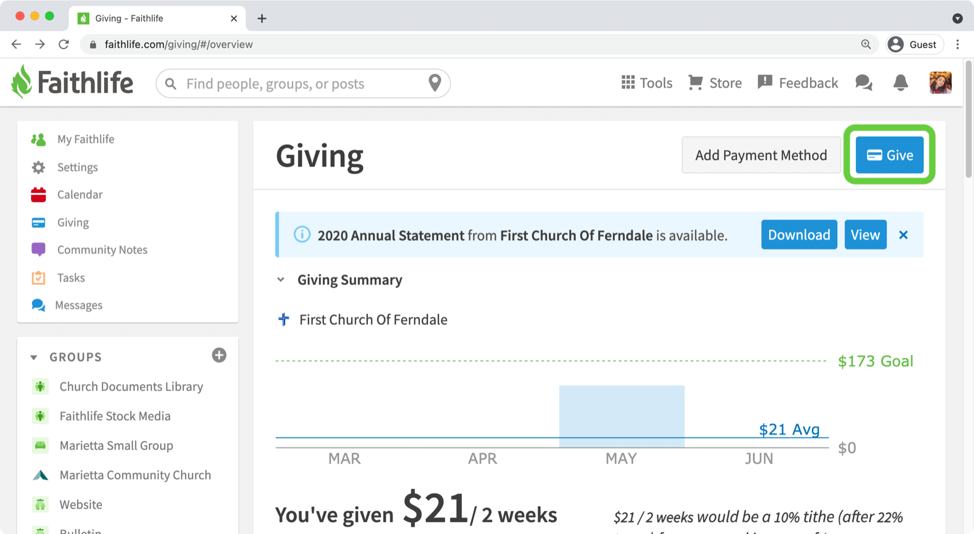Open Settings from the sidebar
This screenshot has width=974, height=534.
click(x=77, y=167)
